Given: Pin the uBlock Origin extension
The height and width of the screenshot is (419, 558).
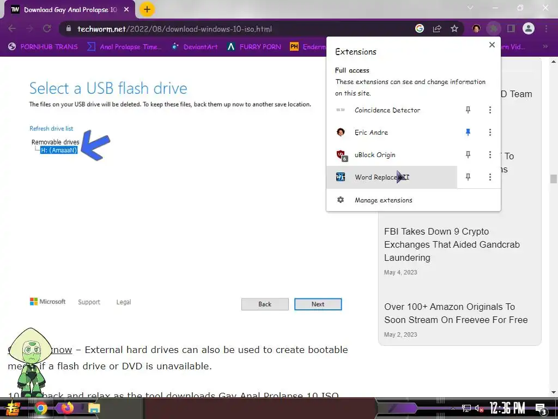Looking at the screenshot, I should [x=468, y=154].
